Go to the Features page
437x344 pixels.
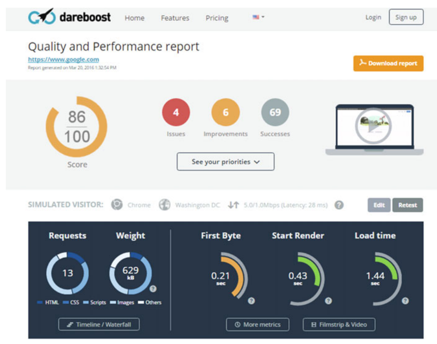[x=175, y=18]
